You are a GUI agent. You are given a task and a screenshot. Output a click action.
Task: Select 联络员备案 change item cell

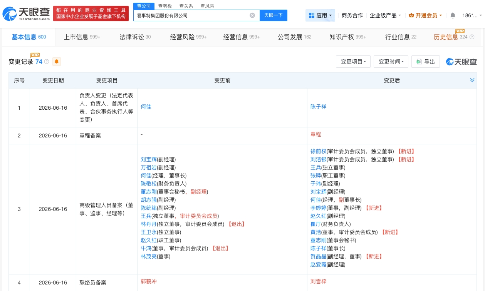click(x=107, y=283)
